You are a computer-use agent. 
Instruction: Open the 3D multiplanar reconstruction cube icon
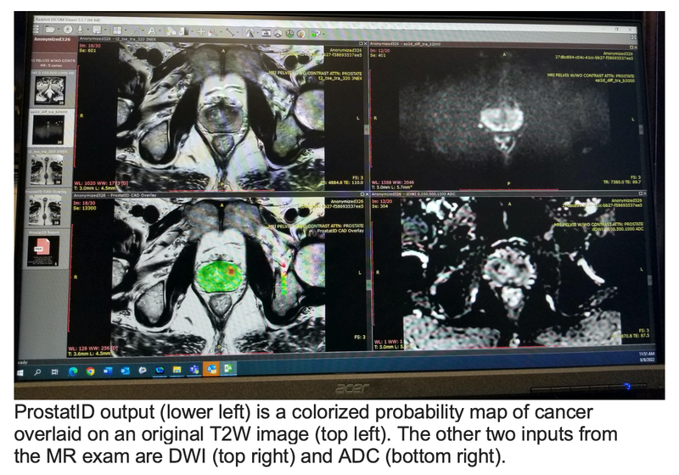(x=278, y=33)
